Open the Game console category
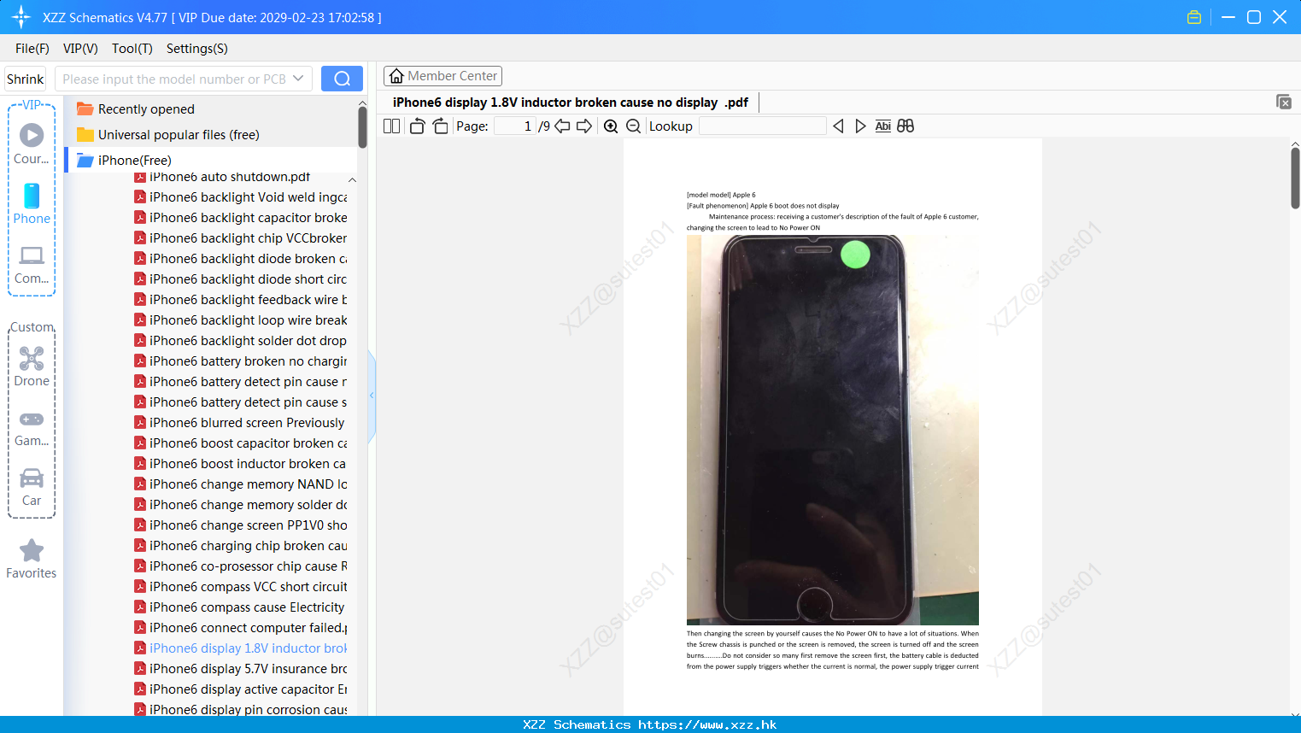The image size is (1301, 733). (x=32, y=428)
